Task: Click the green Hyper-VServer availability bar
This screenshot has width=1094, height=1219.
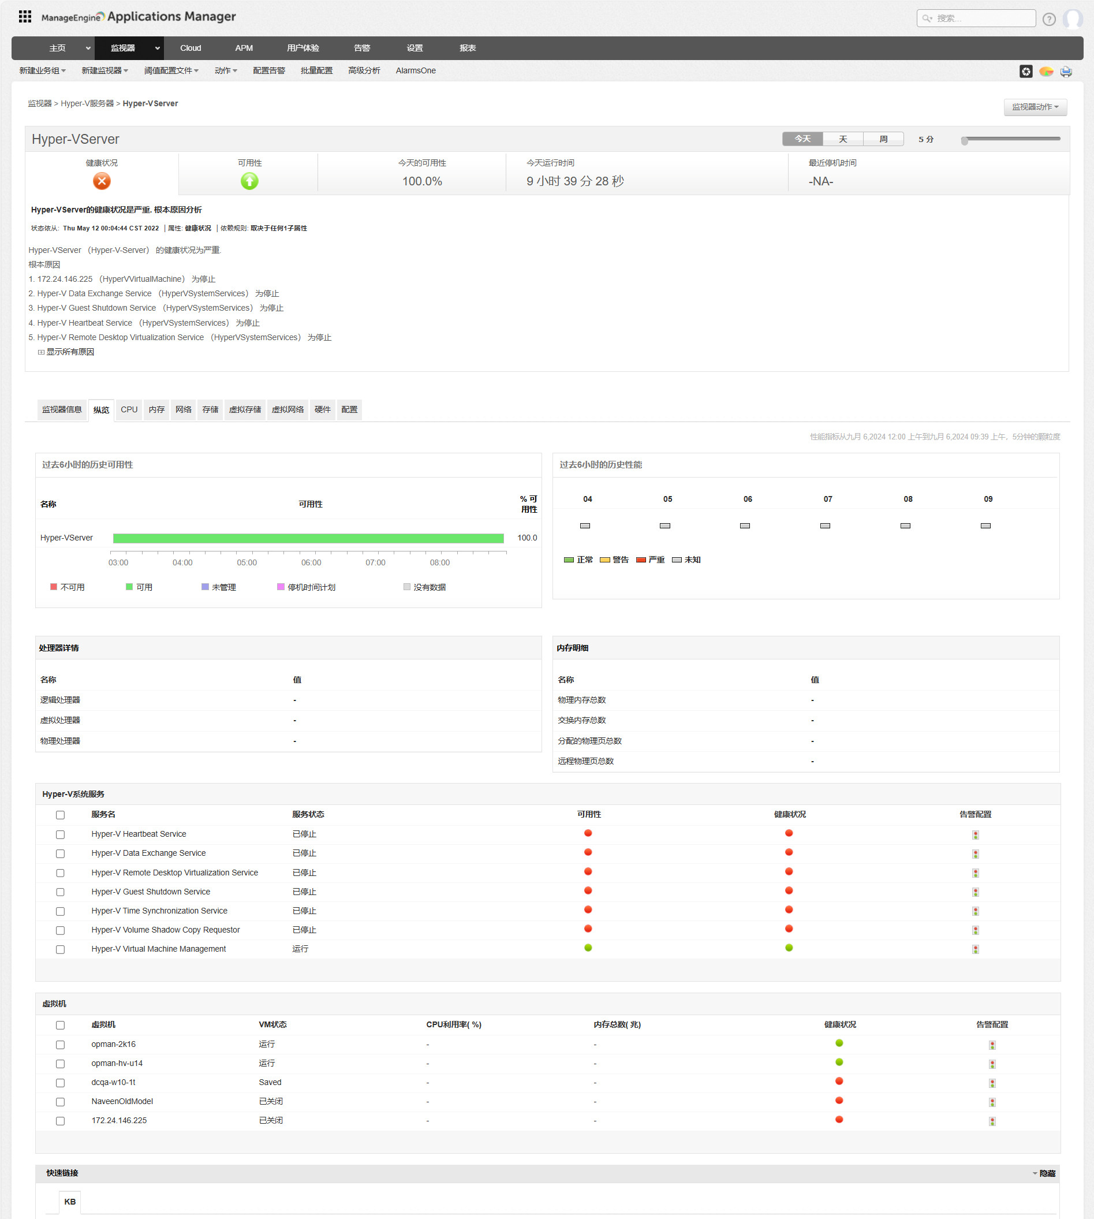Action: point(308,539)
